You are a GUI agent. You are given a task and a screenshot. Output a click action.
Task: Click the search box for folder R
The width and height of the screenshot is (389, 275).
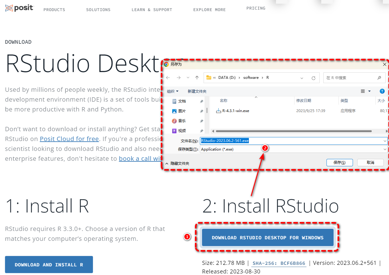pos(354,78)
